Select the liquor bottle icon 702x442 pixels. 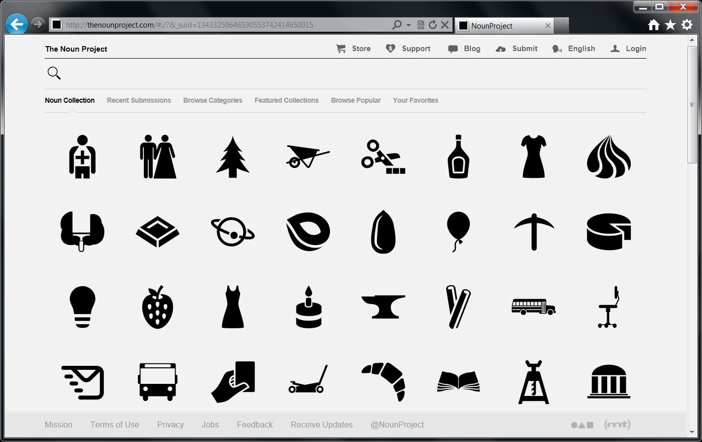click(x=458, y=156)
